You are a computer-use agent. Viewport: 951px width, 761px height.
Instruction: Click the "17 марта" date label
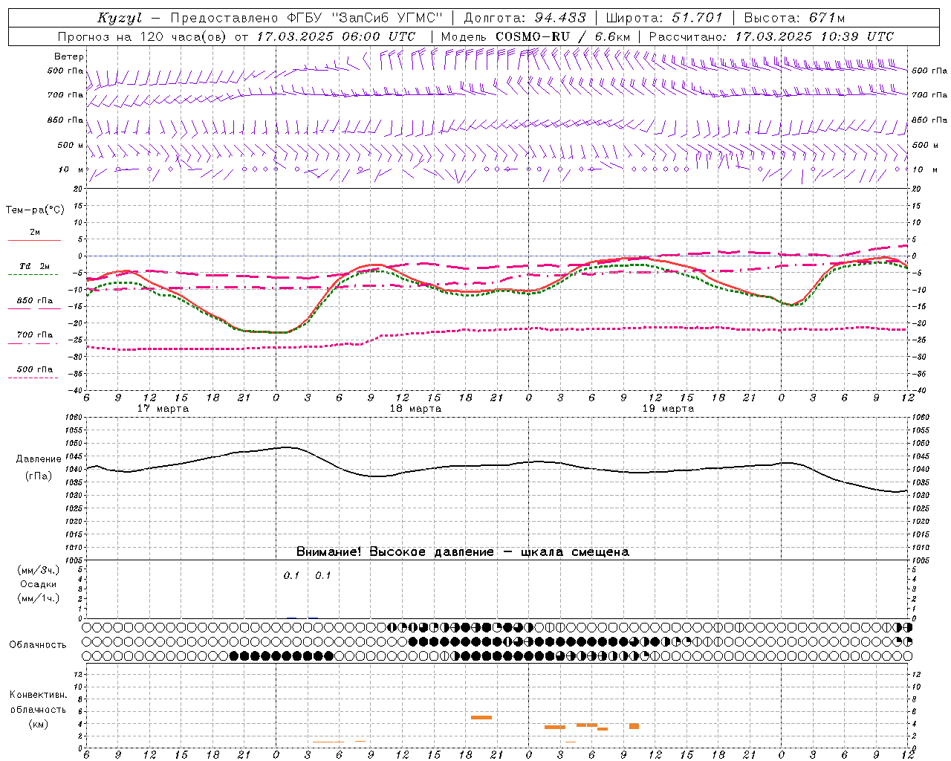tap(163, 409)
